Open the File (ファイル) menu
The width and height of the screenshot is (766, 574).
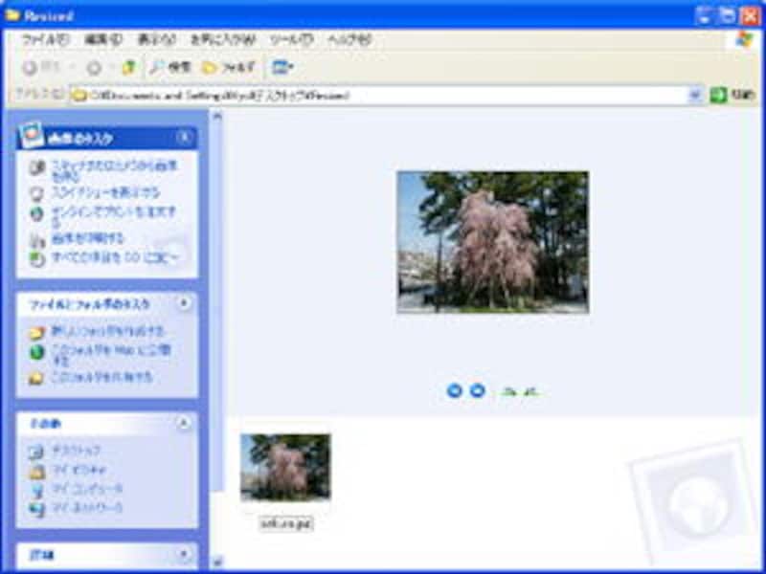[x=45, y=40]
